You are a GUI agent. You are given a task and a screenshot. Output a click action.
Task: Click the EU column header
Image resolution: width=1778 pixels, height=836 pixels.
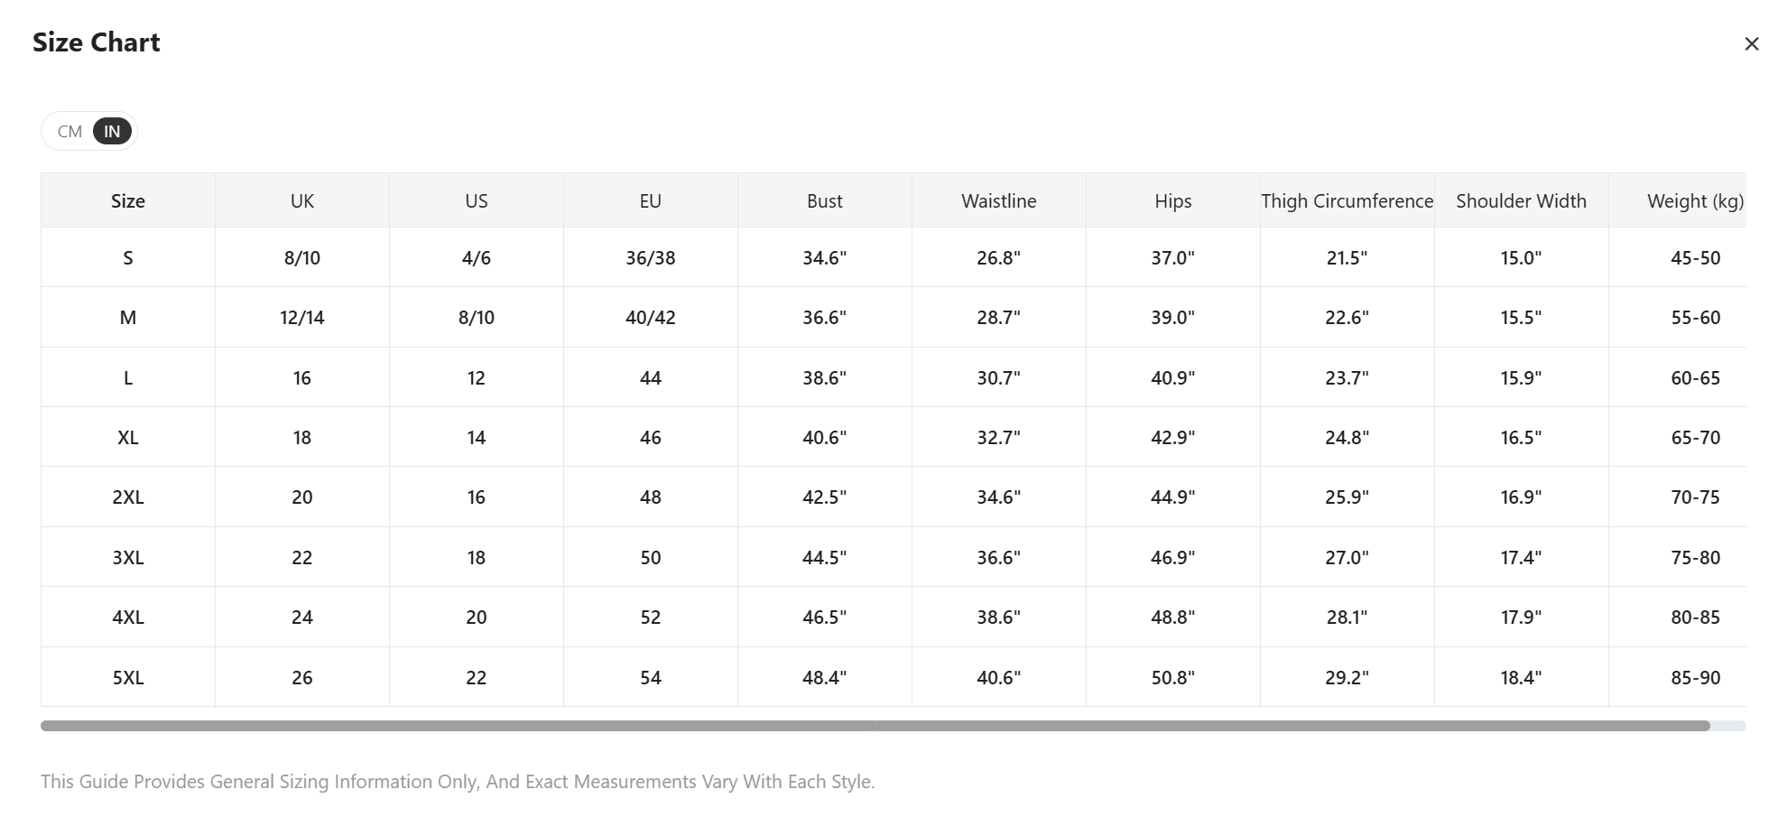pyautogui.click(x=651, y=201)
